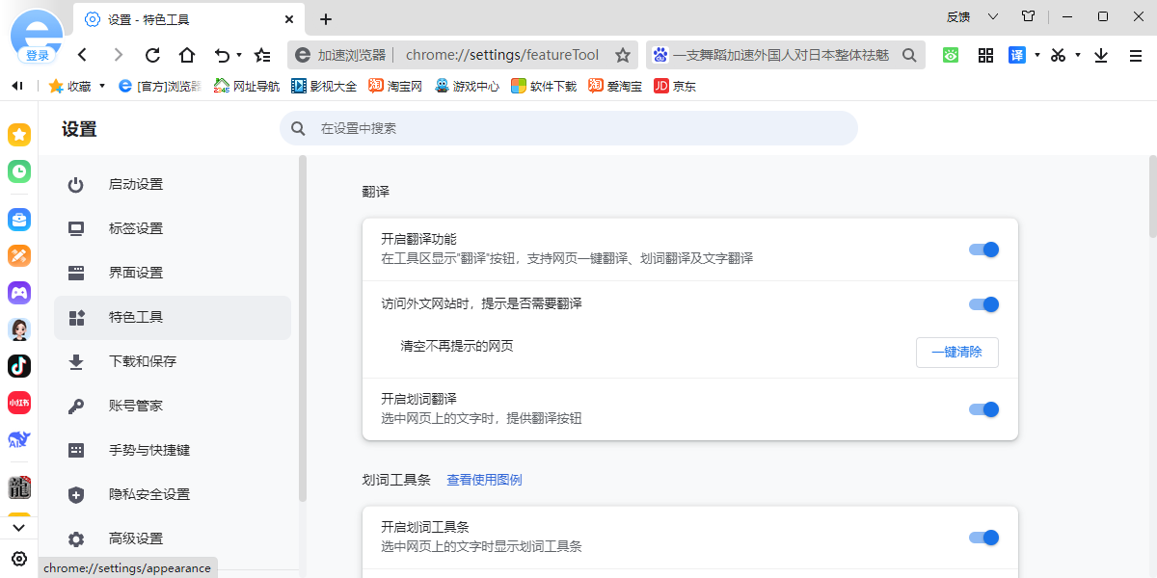The image size is (1157, 578).
Task: Open the green eye-protection icon
Action: point(951,55)
